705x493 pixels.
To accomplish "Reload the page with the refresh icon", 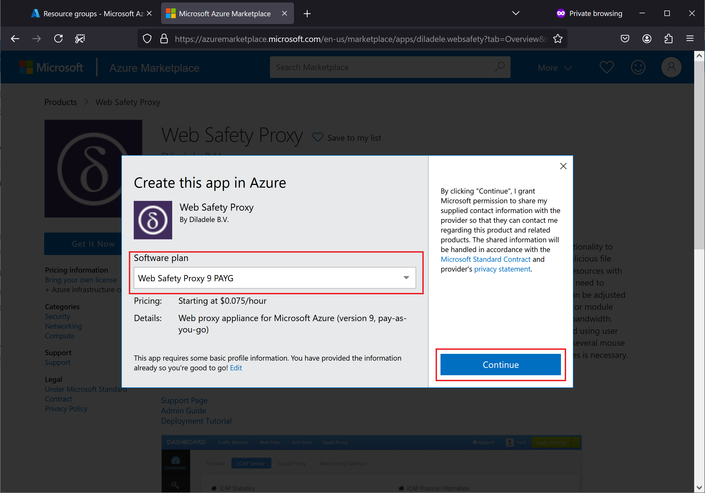I will click(58, 39).
